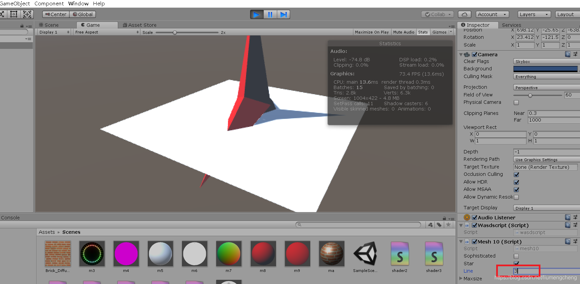580x284 pixels.
Task: Toggle the Audio Listener enabled checkbox
Action: pos(475,217)
